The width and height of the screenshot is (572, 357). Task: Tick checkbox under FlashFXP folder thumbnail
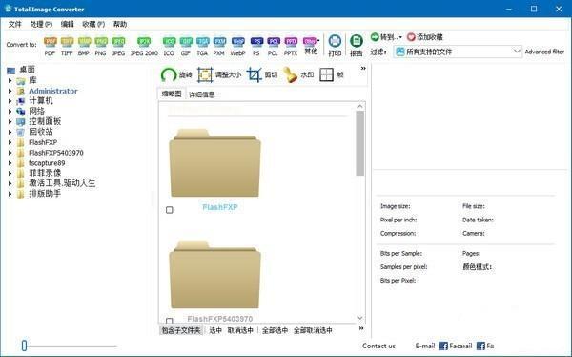click(170, 210)
